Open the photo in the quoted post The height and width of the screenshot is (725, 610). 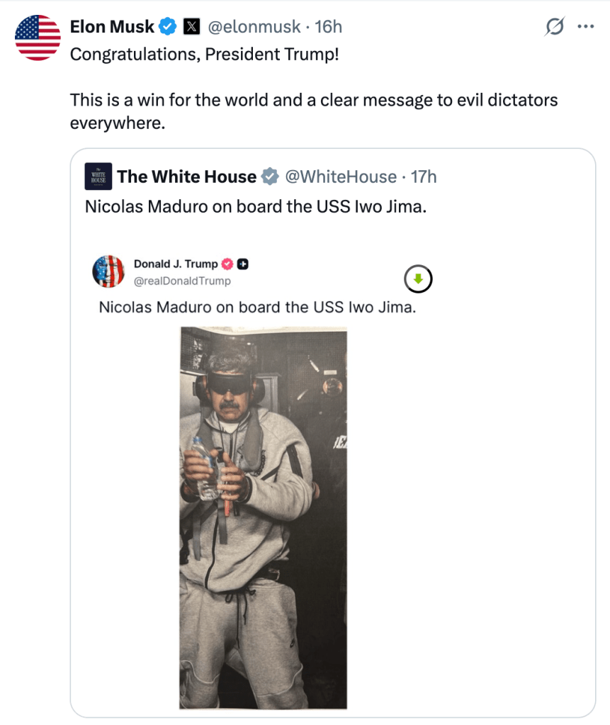click(x=263, y=517)
